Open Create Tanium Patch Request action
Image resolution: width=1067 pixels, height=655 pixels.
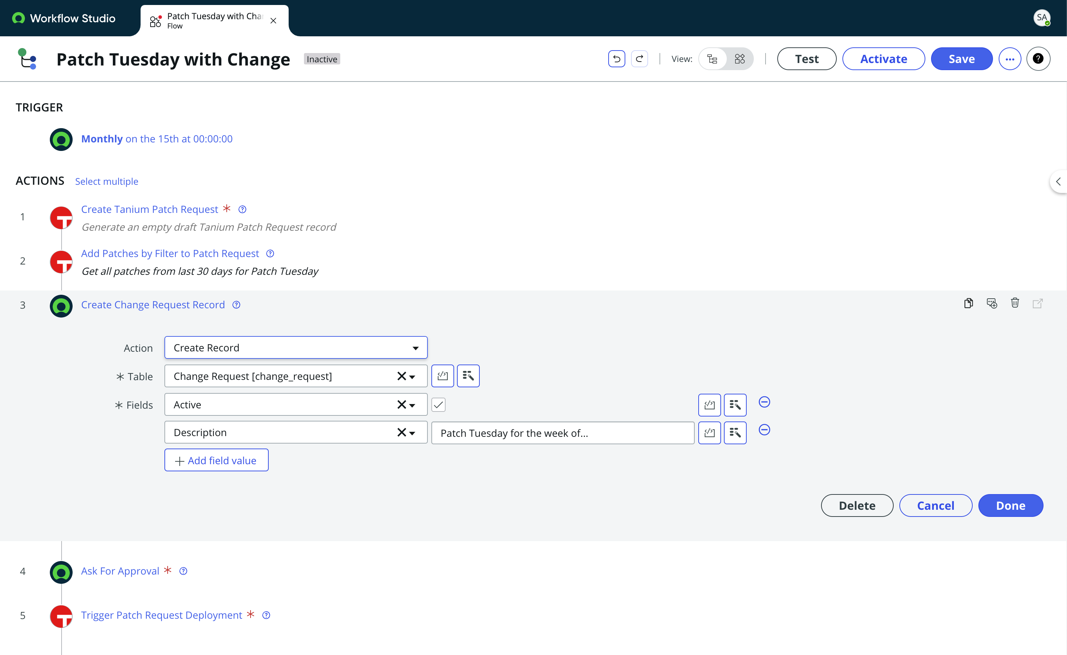149,209
